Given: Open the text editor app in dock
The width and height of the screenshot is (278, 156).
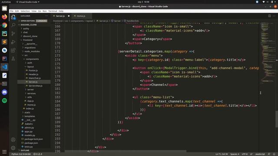Looking at the screenshot, I should [4, 75].
